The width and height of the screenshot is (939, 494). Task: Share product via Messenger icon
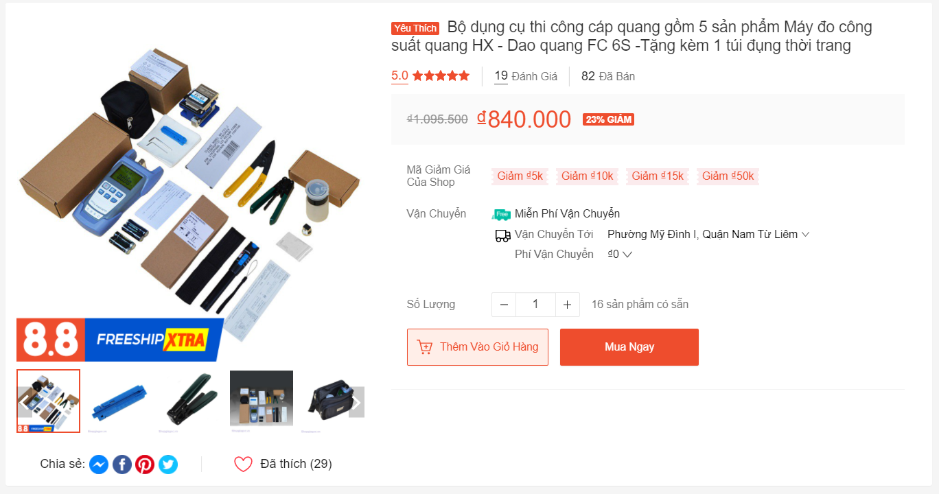point(99,464)
